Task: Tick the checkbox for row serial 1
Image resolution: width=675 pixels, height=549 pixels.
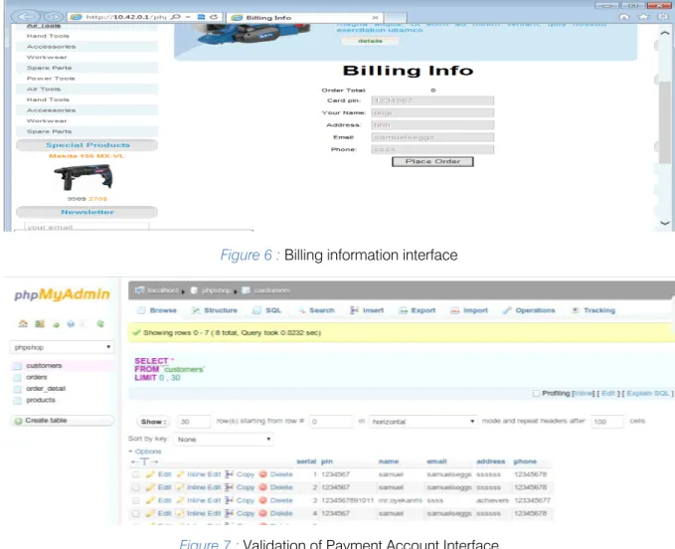Action: point(135,474)
